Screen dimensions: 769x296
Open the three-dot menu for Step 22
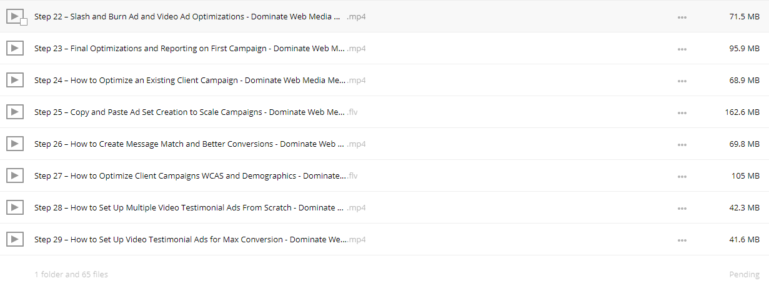point(682,17)
